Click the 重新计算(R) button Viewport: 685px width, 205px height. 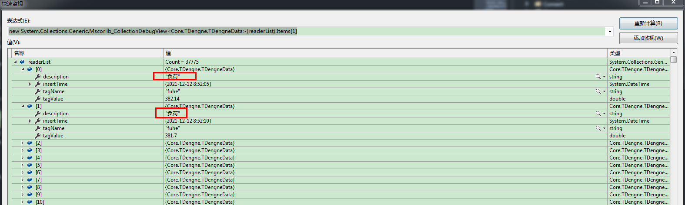pos(648,23)
